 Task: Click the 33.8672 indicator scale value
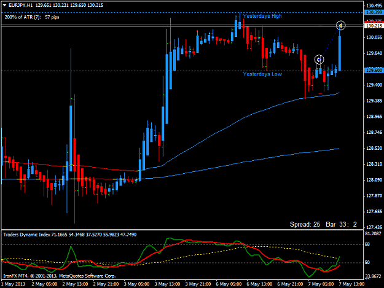[373, 276]
